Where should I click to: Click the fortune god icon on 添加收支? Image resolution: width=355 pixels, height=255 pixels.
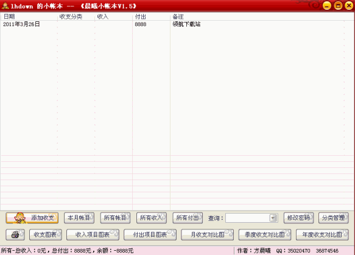(19, 218)
